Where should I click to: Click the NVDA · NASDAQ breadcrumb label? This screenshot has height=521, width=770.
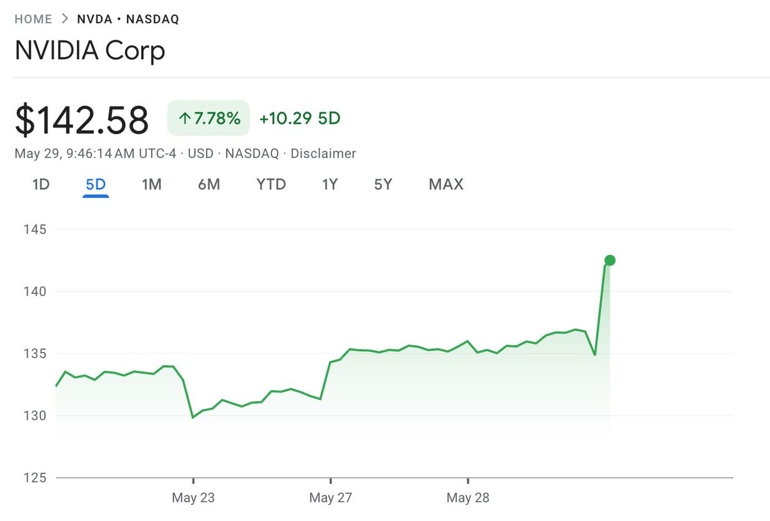click(127, 19)
